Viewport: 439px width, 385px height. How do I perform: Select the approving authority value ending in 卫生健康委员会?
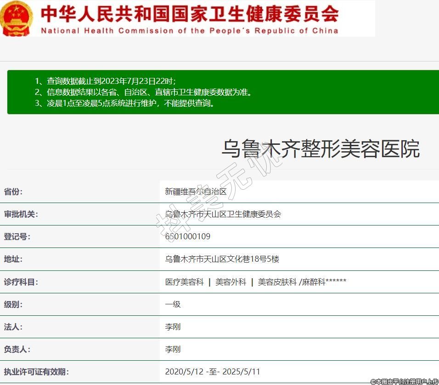223,214
